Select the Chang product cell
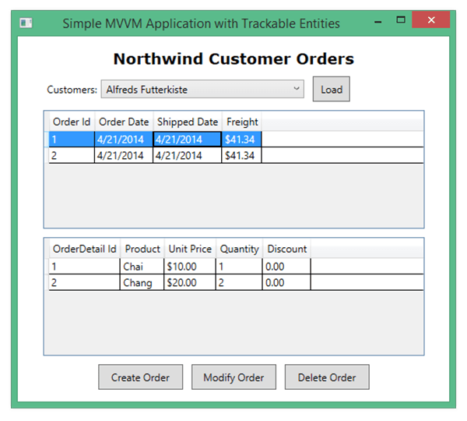The width and height of the screenshot is (467, 421). click(142, 283)
